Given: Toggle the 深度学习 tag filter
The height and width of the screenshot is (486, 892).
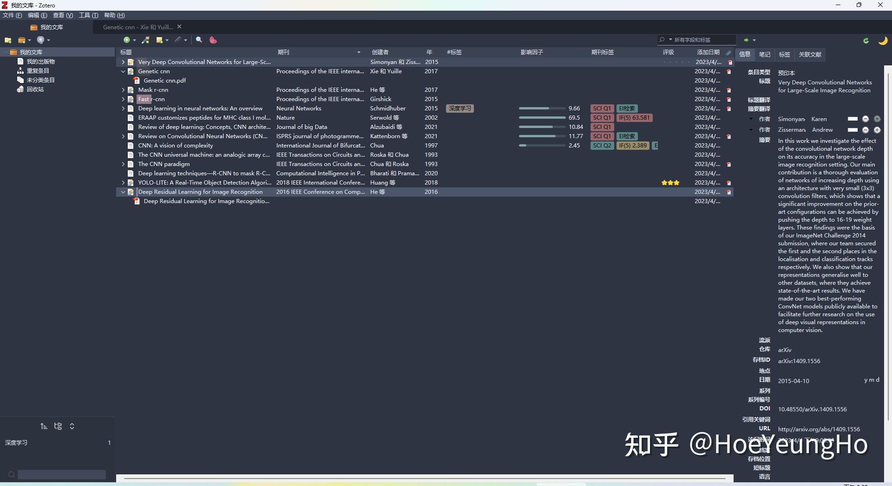Looking at the screenshot, I should 17,442.
